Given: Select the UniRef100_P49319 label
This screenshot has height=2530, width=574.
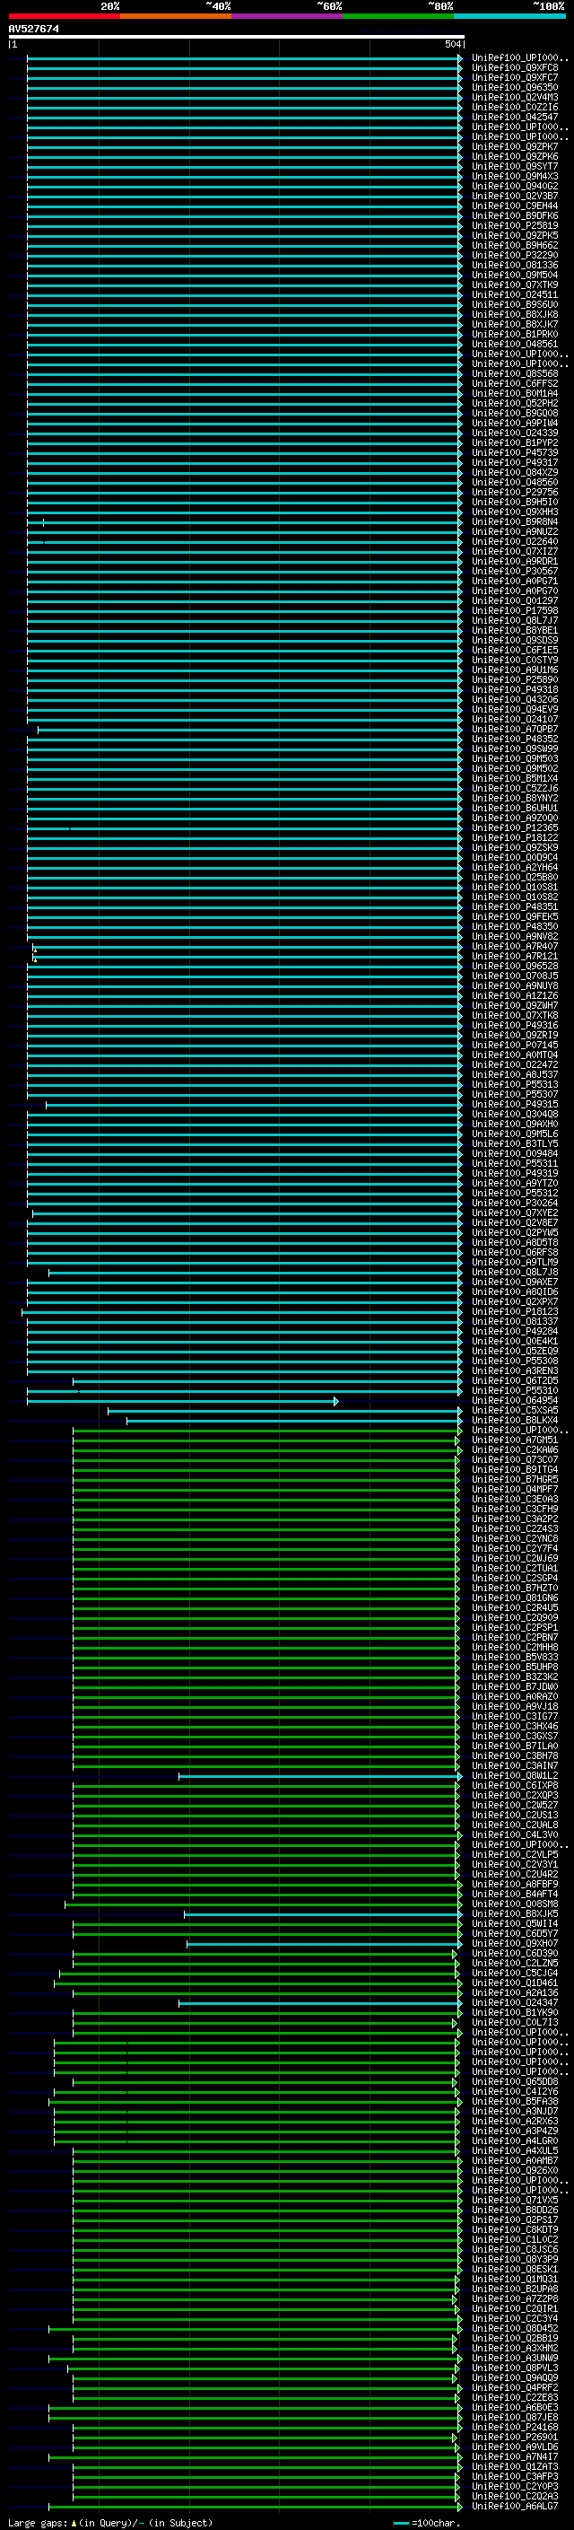Looking at the screenshot, I should (515, 1174).
